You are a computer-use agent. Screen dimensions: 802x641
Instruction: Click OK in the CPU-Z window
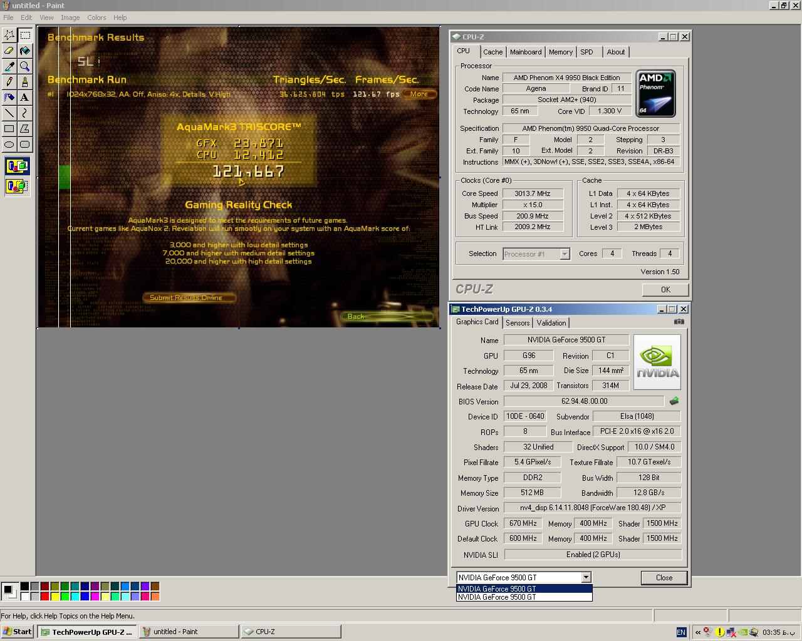click(x=665, y=289)
